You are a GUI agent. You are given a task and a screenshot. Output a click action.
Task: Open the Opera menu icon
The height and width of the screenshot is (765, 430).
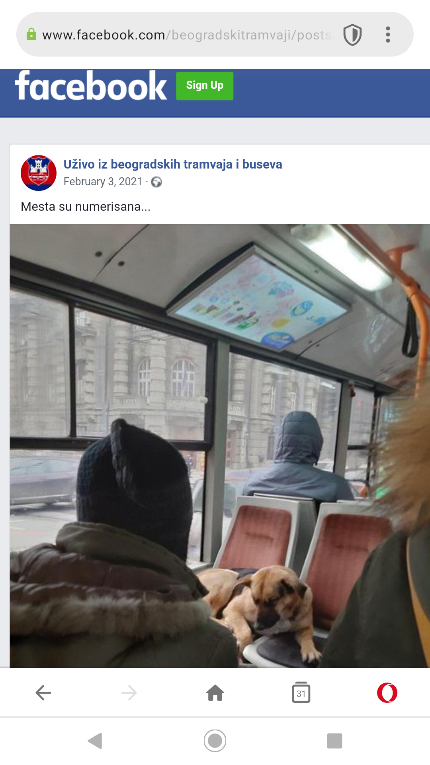click(x=387, y=692)
